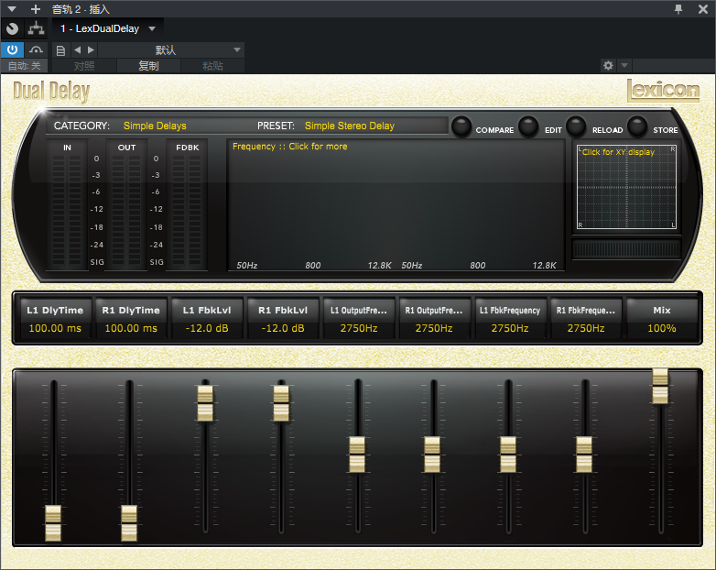Viewport: 716px width, 570px height.
Task: Click the R1 FbkFrequency fader handle
Action: tap(584, 455)
